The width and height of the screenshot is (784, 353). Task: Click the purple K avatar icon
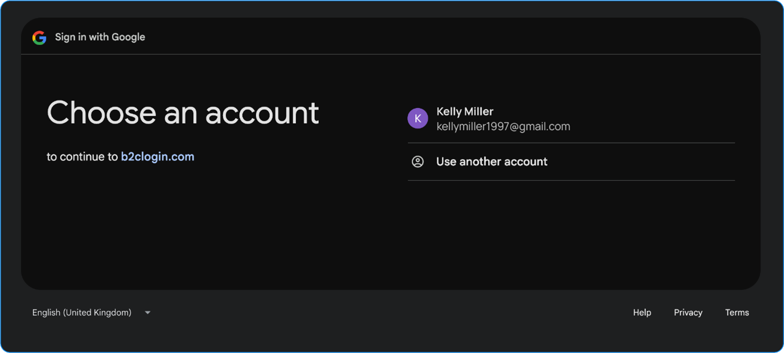tap(417, 118)
